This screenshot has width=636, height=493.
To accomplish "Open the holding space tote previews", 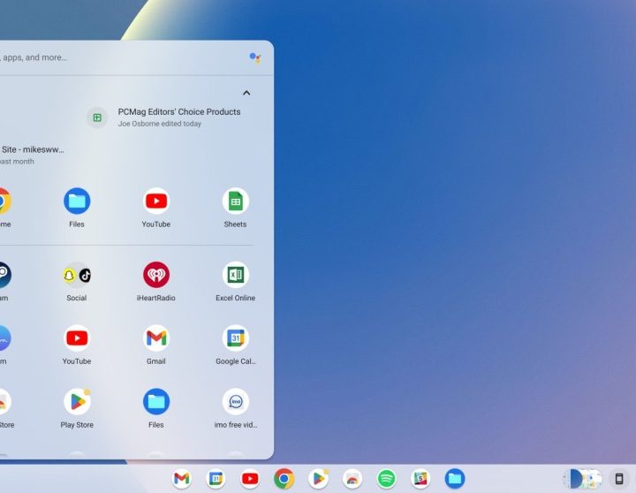I will click(582, 479).
